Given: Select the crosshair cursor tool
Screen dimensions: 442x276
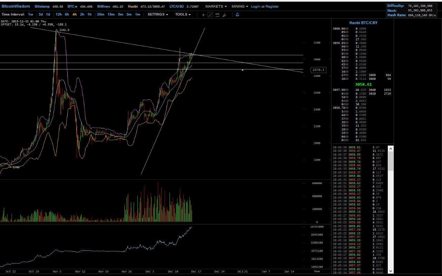Looking at the screenshot, I should click(x=203, y=15).
